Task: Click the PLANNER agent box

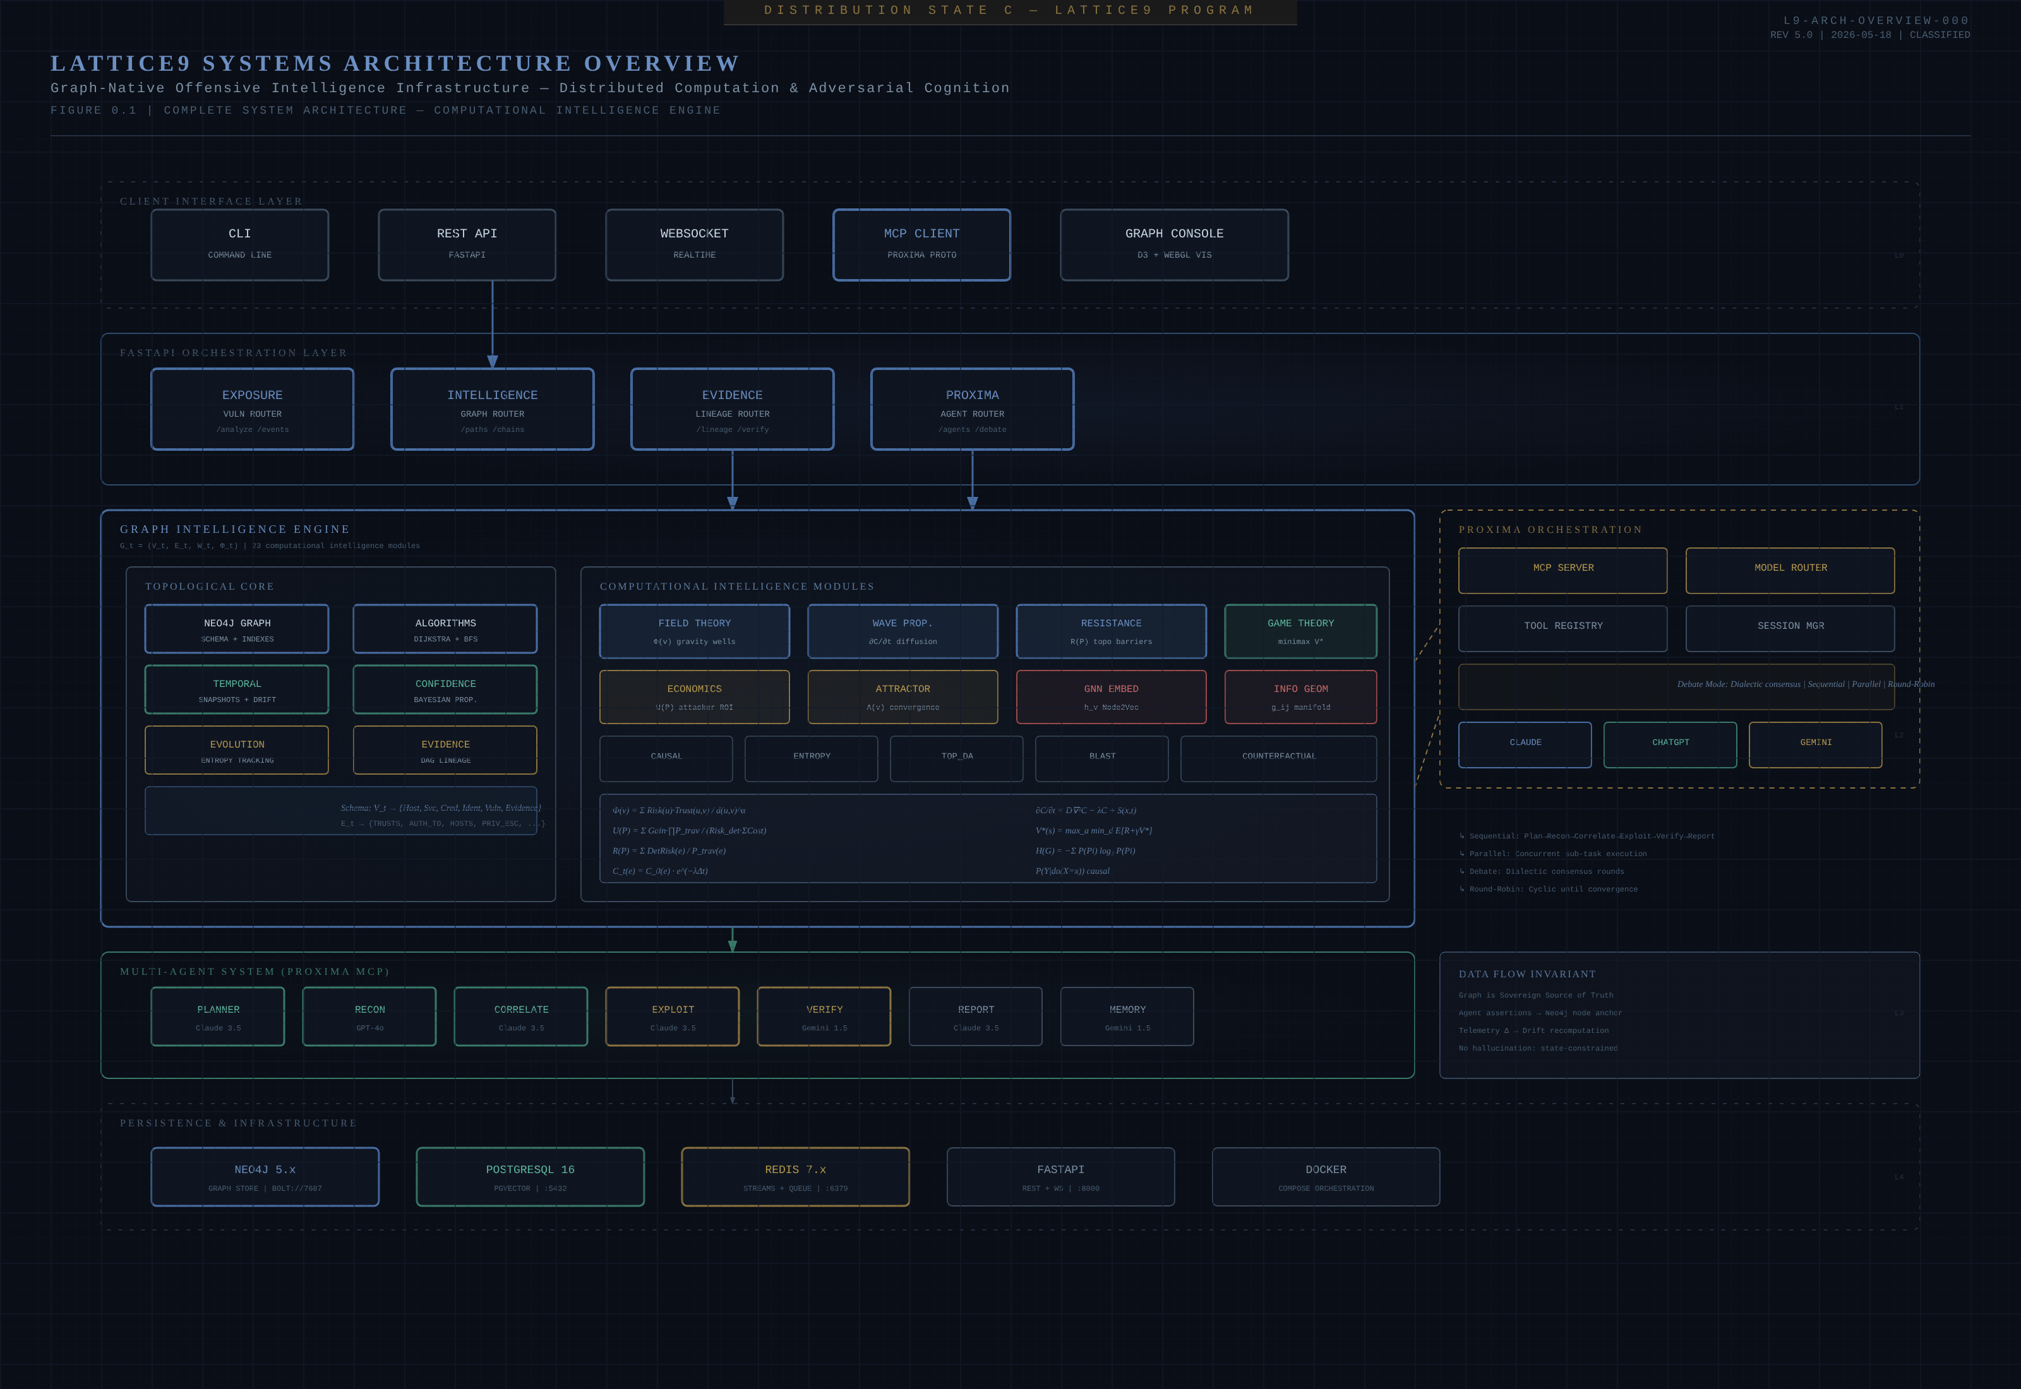Action: click(218, 1016)
